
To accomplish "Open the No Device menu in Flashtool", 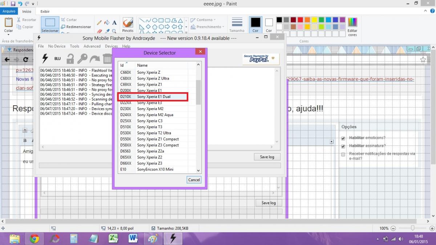I will tap(57, 46).
